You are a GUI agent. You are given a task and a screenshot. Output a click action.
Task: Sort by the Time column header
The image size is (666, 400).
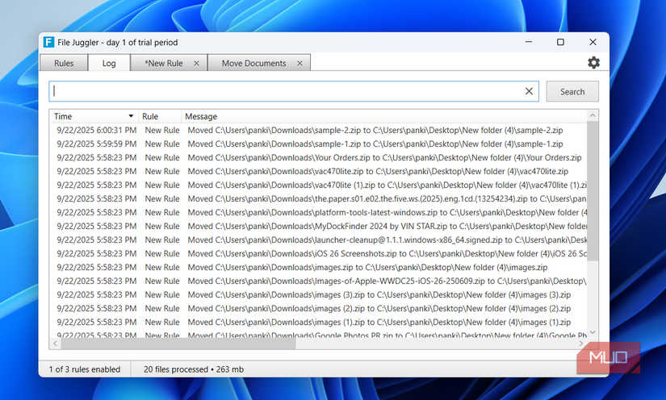point(94,116)
